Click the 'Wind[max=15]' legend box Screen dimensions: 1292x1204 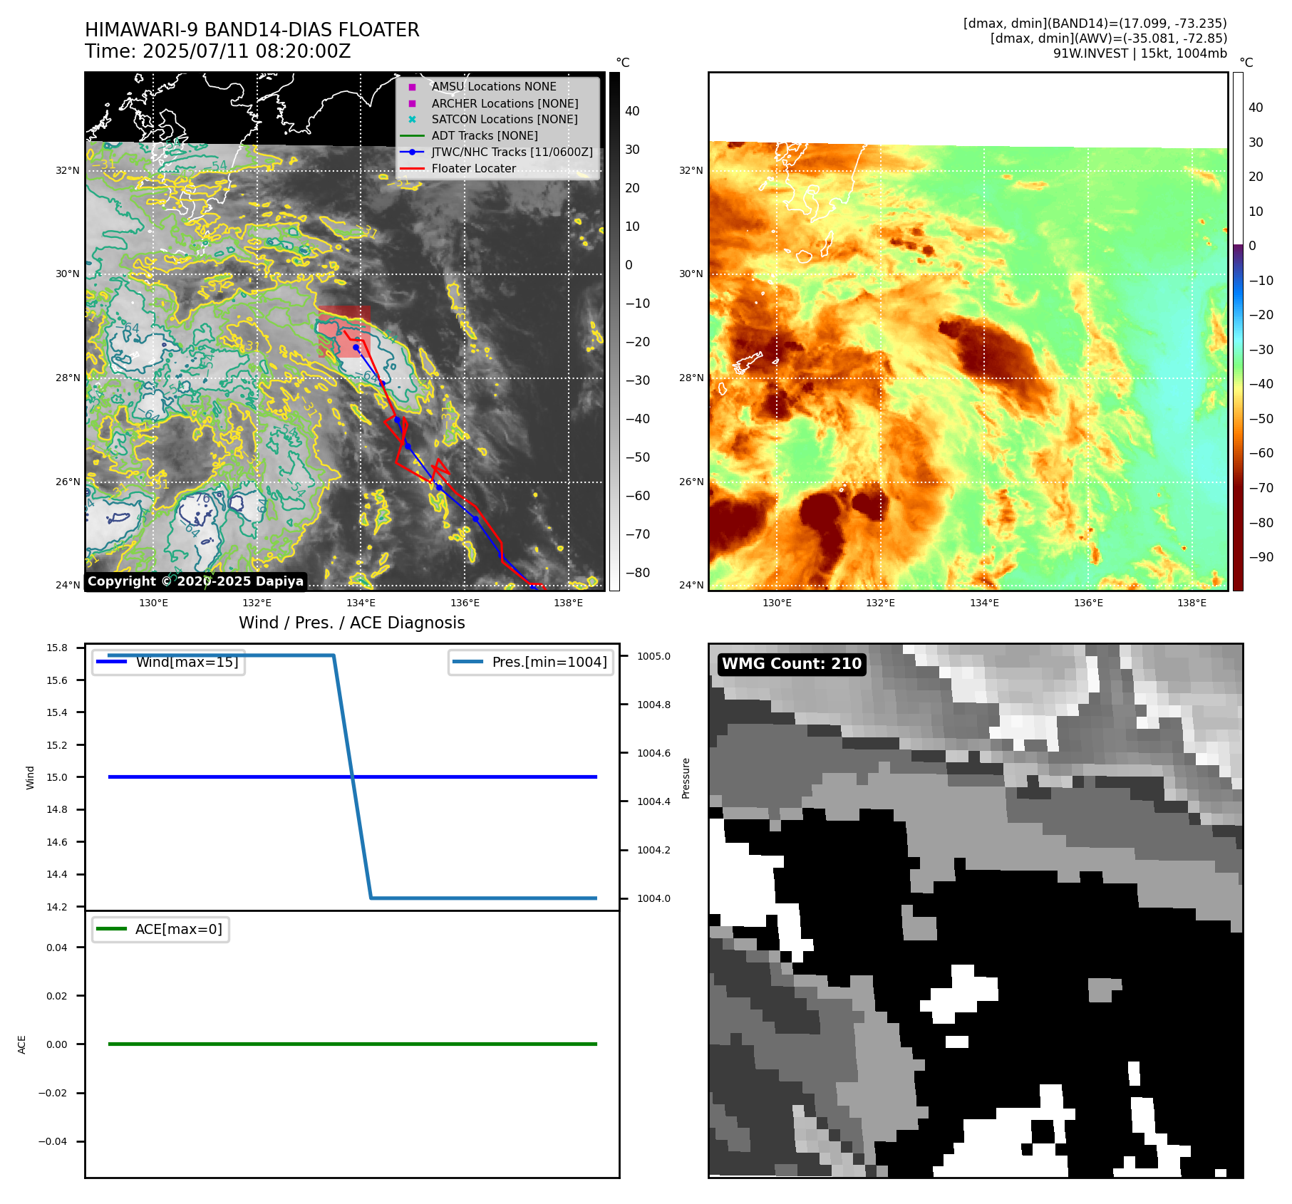coord(169,662)
